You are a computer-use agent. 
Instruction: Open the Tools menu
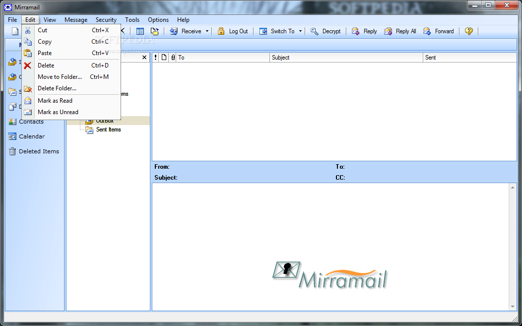coord(132,20)
